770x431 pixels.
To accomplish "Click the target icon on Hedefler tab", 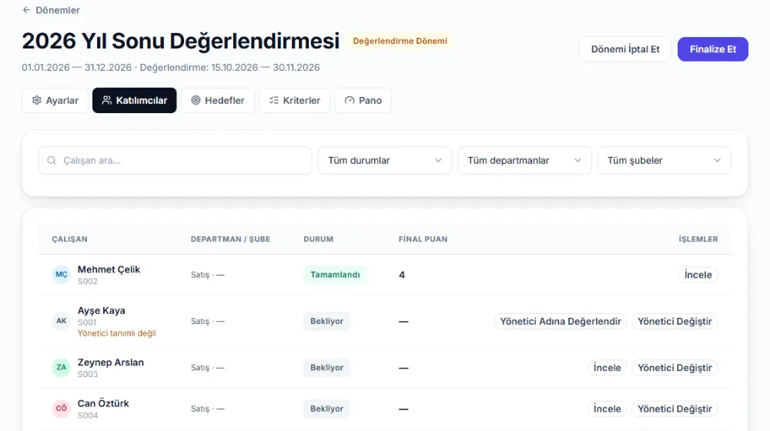I will pos(196,100).
